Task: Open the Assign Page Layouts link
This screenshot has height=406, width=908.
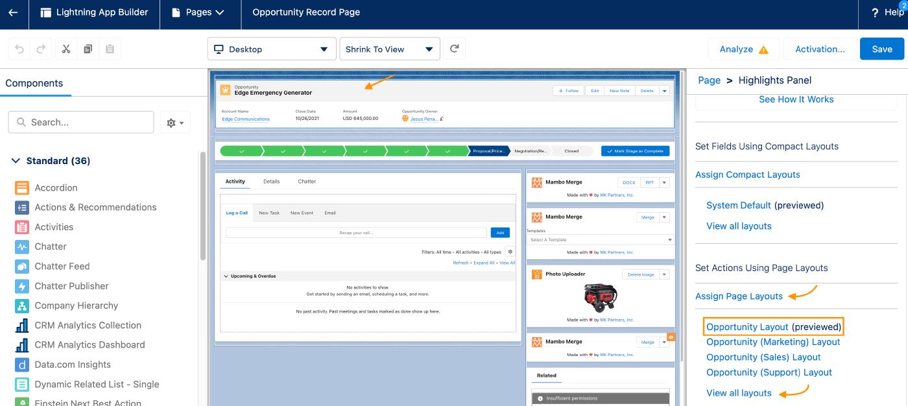Action: 739,296
